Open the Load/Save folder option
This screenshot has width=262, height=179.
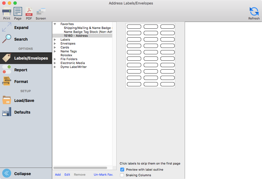[7, 100]
